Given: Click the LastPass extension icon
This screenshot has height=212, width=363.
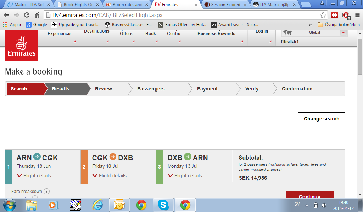Looking at the screenshot, I should (x=334, y=15).
